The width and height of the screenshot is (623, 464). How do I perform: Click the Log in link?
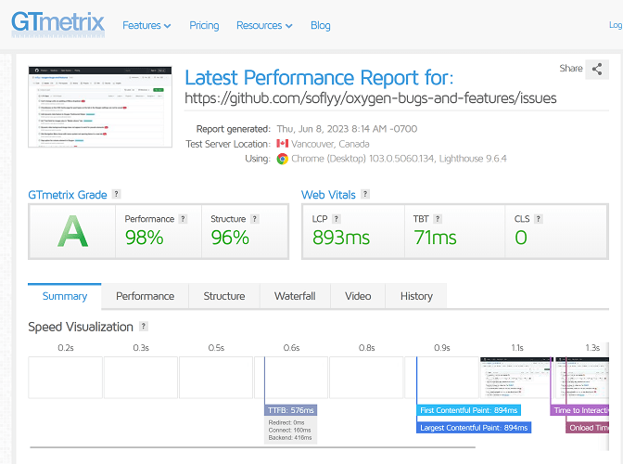pos(616,25)
